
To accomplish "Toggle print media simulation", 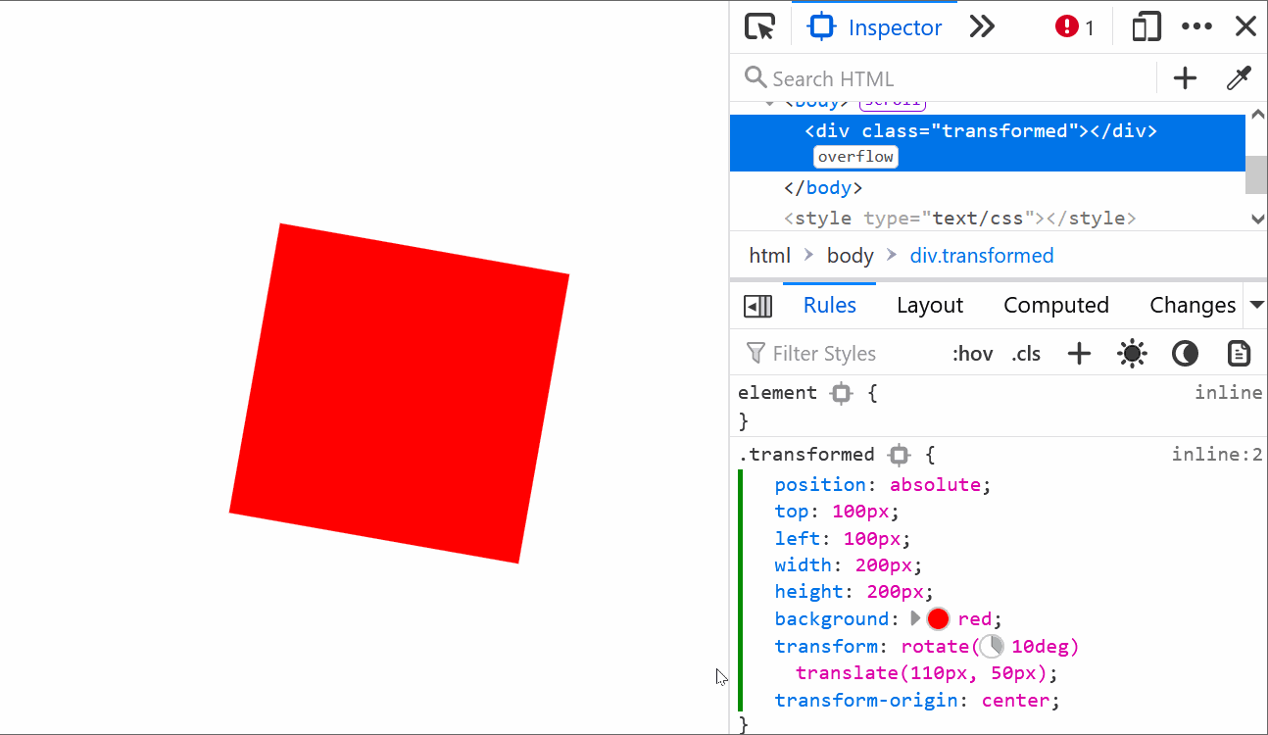I will tap(1239, 354).
